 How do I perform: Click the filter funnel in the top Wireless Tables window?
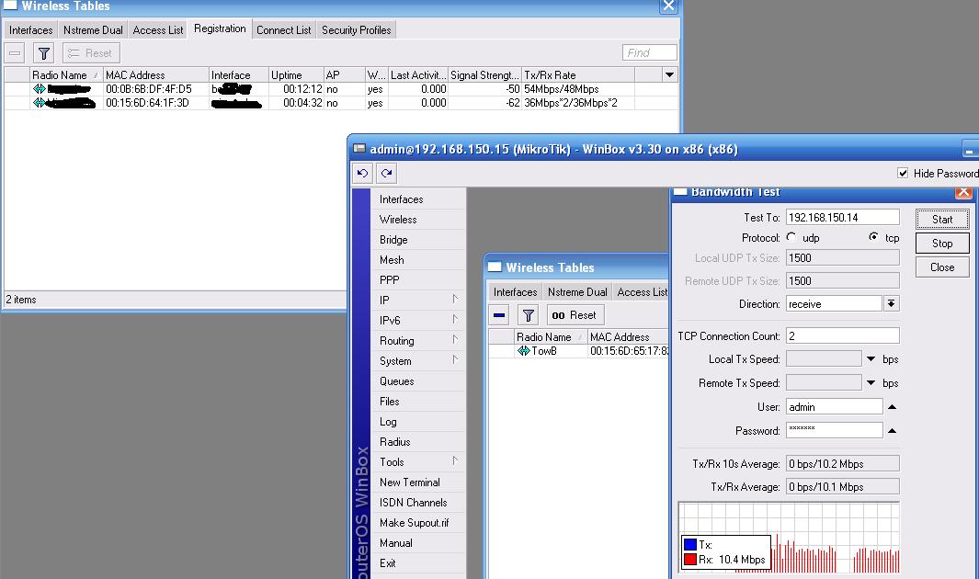44,53
